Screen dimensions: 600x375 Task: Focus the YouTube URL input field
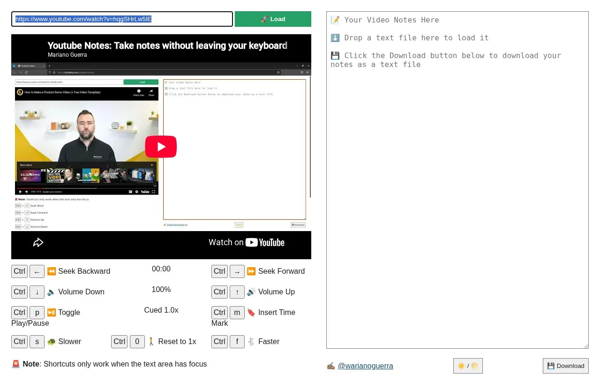coord(122,19)
